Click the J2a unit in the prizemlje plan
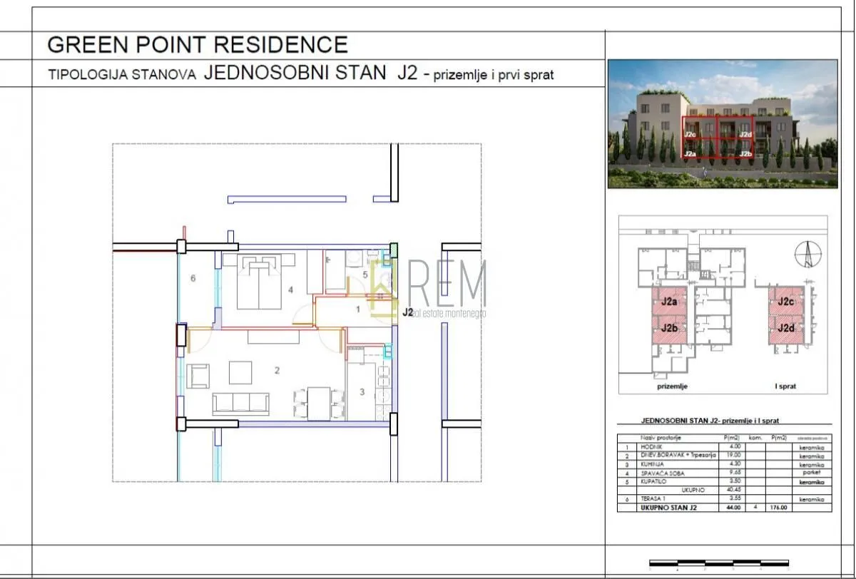The image size is (856, 579). tap(669, 302)
